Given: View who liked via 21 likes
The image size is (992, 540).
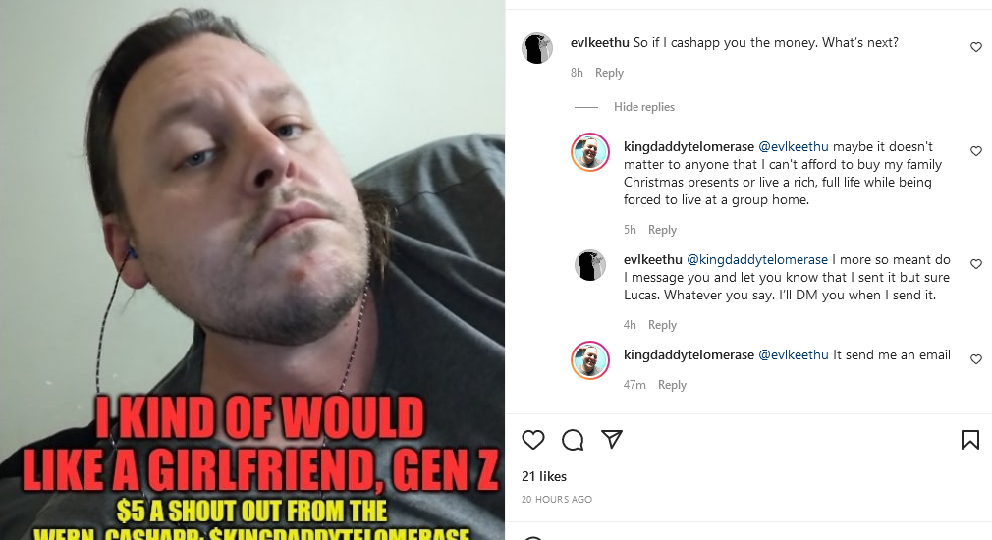Looking at the screenshot, I should tap(544, 477).
